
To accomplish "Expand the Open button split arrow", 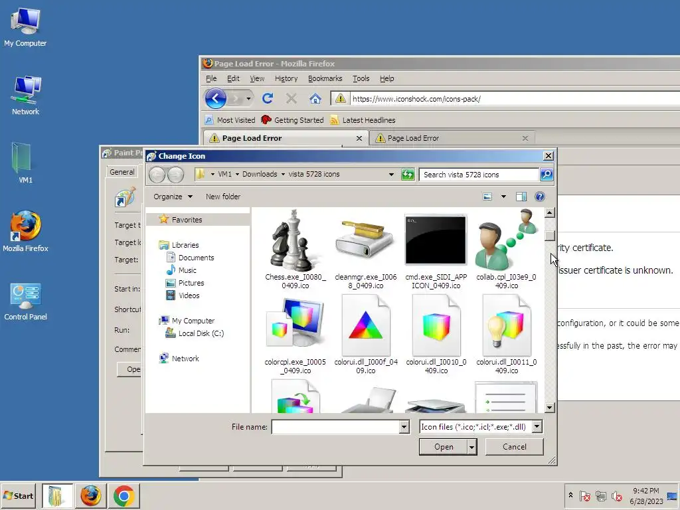I will [472, 447].
